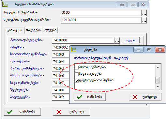
Task: Switch to the დაკავება tab
Action: [x=33, y=30]
